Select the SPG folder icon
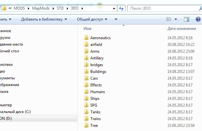This screenshot has height=131, width=202. pos(86,105)
